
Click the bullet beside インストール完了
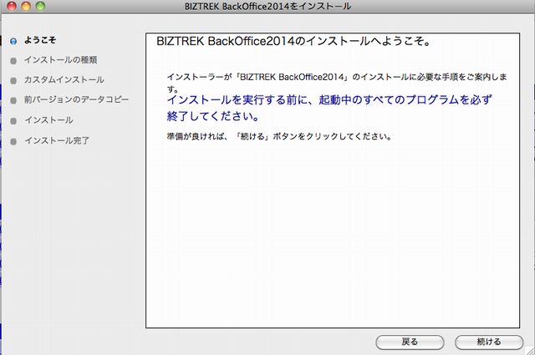[x=13, y=140]
